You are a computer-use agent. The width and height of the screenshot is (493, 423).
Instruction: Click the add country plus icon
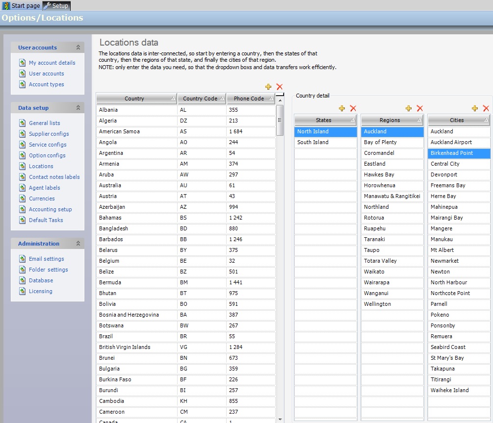click(268, 87)
